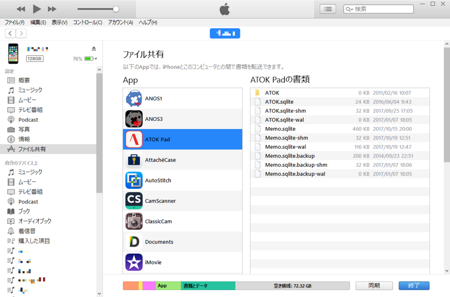Select the ClassicCam app icon
This screenshot has width=450, height=297.
[x=134, y=221]
